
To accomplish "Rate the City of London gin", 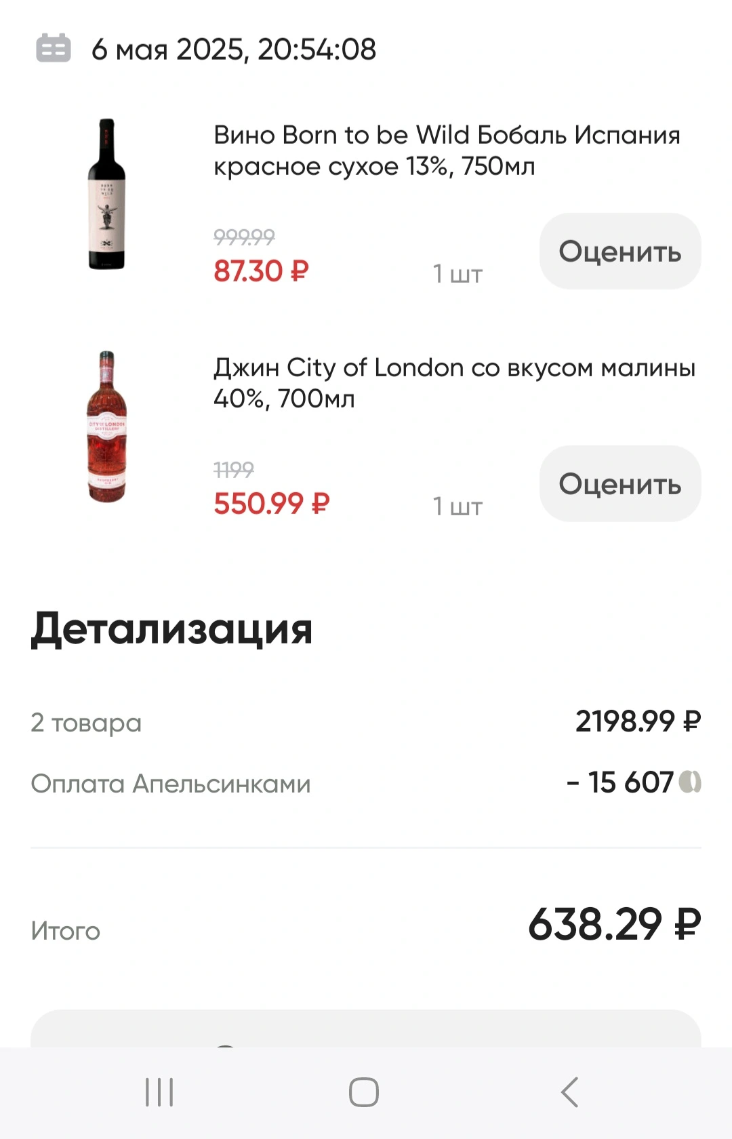I will pyautogui.click(x=620, y=484).
